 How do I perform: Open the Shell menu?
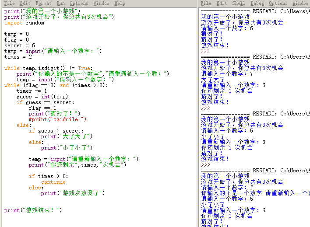click(x=239, y=3)
